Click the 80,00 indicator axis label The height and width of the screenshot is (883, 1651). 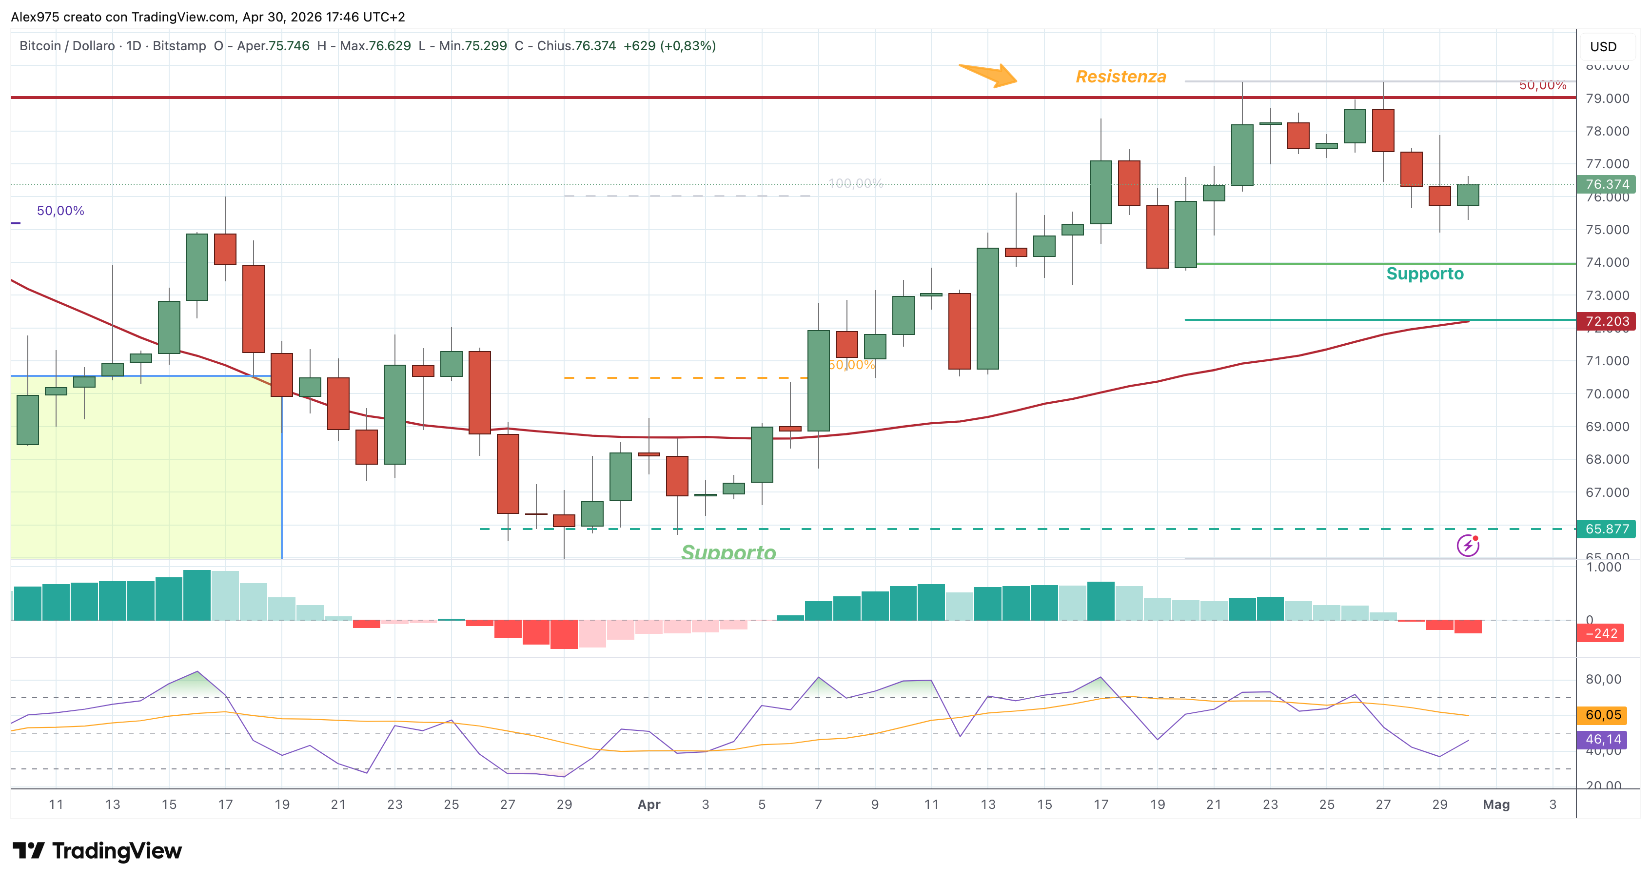coord(1603,679)
